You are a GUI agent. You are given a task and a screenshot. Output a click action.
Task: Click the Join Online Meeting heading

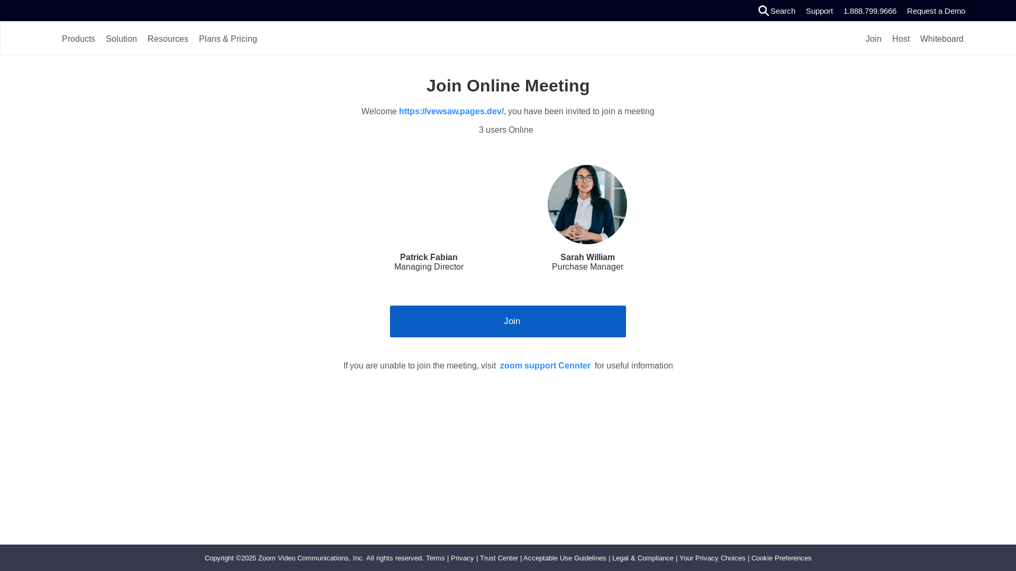(508, 86)
